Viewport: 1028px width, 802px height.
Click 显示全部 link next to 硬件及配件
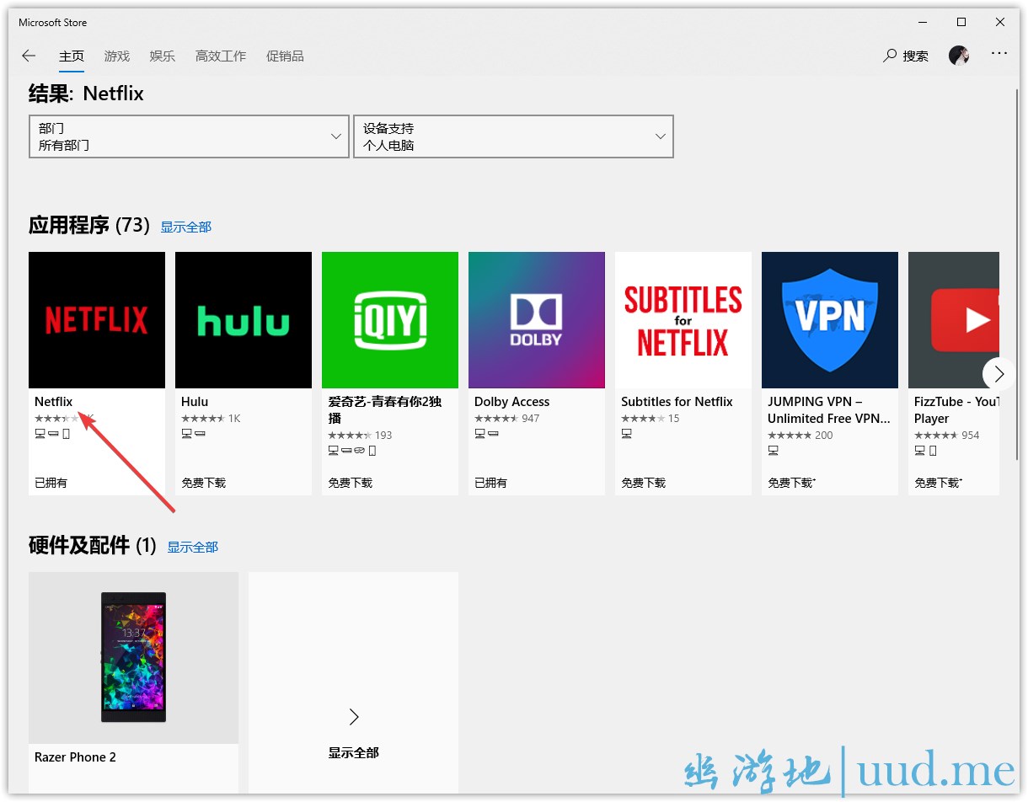(193, 548)
